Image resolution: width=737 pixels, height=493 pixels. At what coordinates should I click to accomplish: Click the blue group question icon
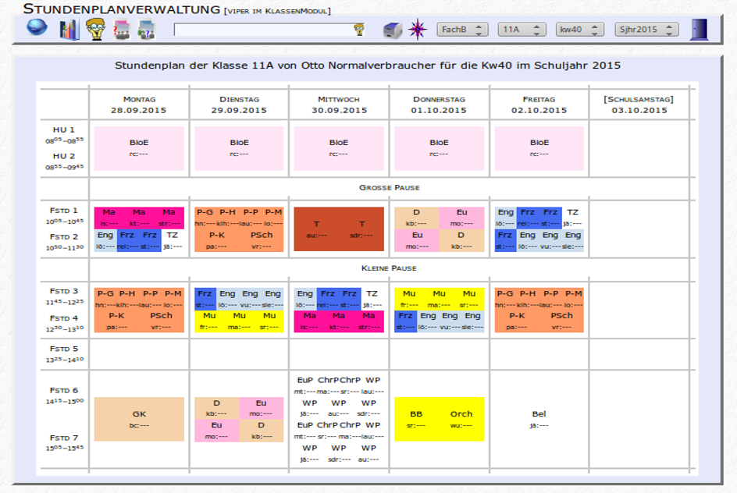146,30
